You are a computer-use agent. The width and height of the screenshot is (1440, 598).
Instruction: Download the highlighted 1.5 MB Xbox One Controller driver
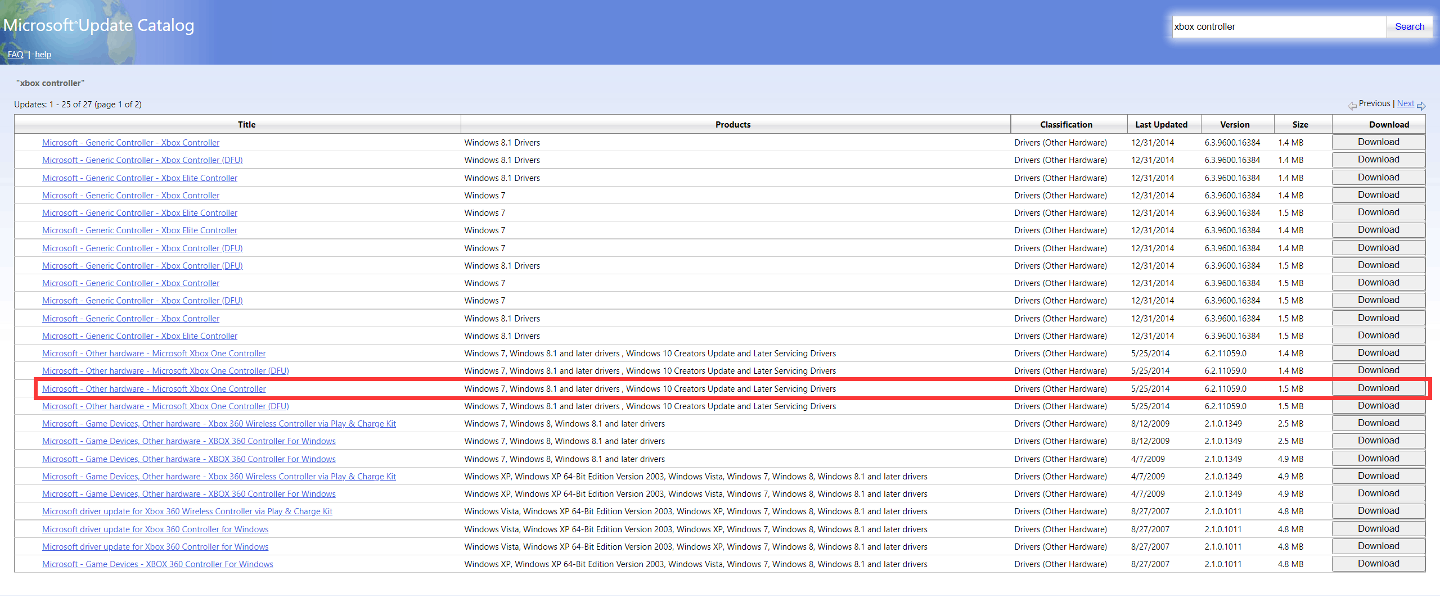[x=1378, y=388]
